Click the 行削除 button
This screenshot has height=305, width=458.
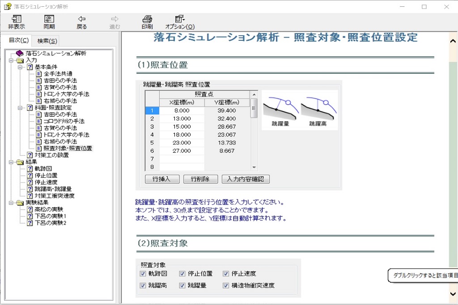click(200, 179)
